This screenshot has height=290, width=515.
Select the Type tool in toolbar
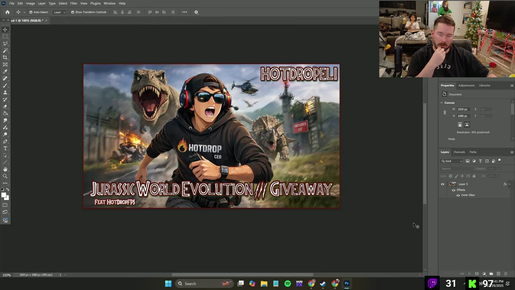click(x=5, y=149)
